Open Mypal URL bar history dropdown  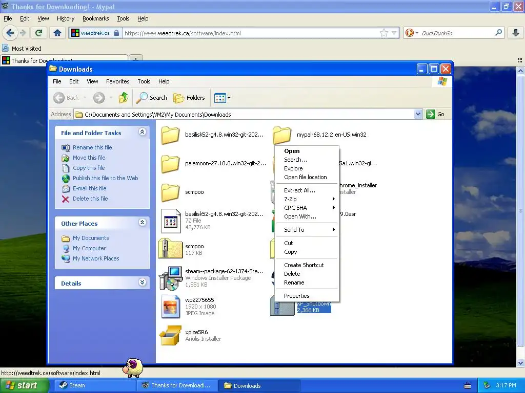tap(394, 33)
